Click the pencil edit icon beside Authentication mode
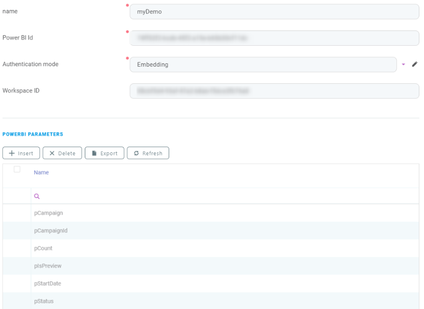424x309 pixels. [415, 64]
